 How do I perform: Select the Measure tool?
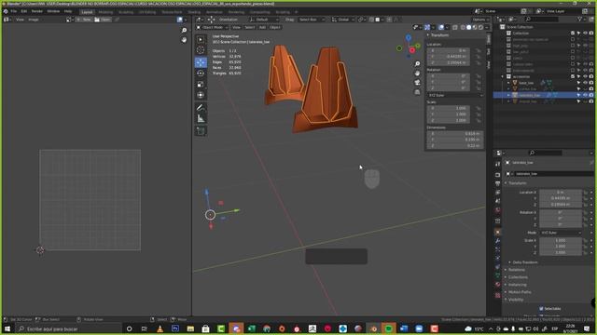click(x=201, y=118)
